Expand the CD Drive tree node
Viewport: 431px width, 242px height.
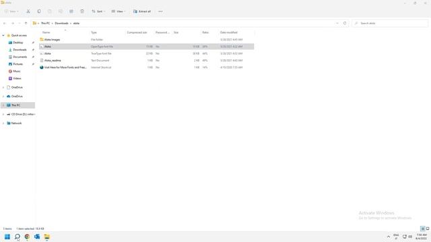point(3,114)
